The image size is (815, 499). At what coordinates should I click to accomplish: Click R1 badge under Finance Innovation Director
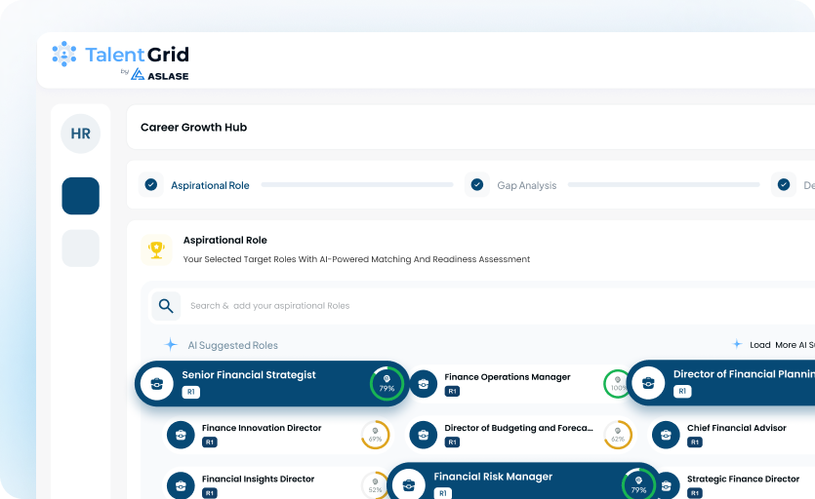pos(210,441)
